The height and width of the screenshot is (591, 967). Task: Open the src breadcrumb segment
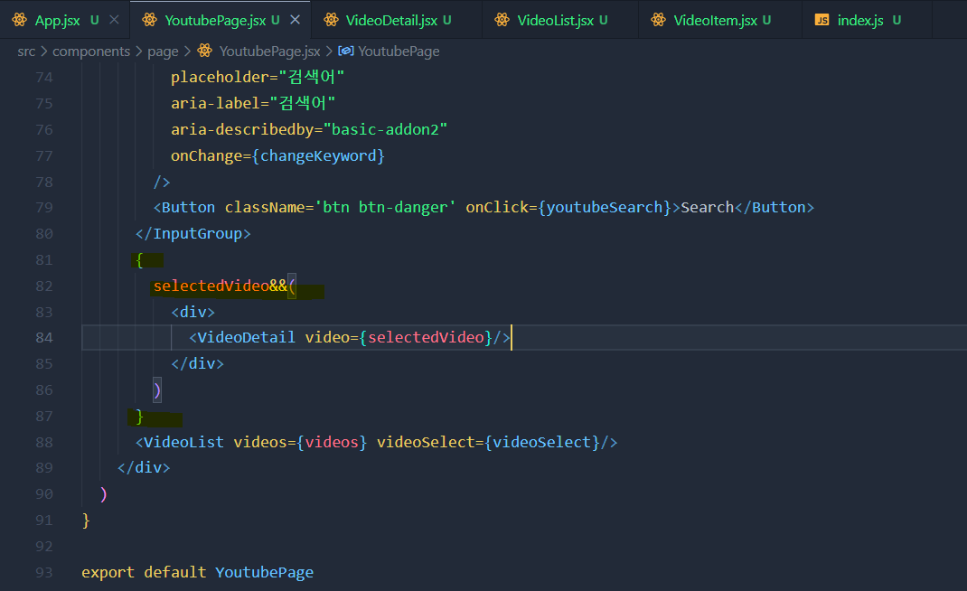tap(26, 52)
